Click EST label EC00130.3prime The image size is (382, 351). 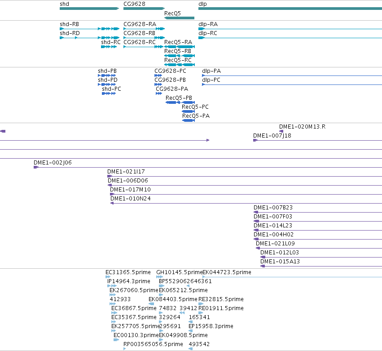point(136,336)
